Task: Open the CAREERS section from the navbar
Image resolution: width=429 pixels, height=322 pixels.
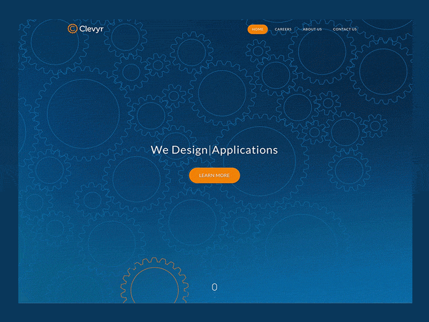Action: [x=283, y=29]
